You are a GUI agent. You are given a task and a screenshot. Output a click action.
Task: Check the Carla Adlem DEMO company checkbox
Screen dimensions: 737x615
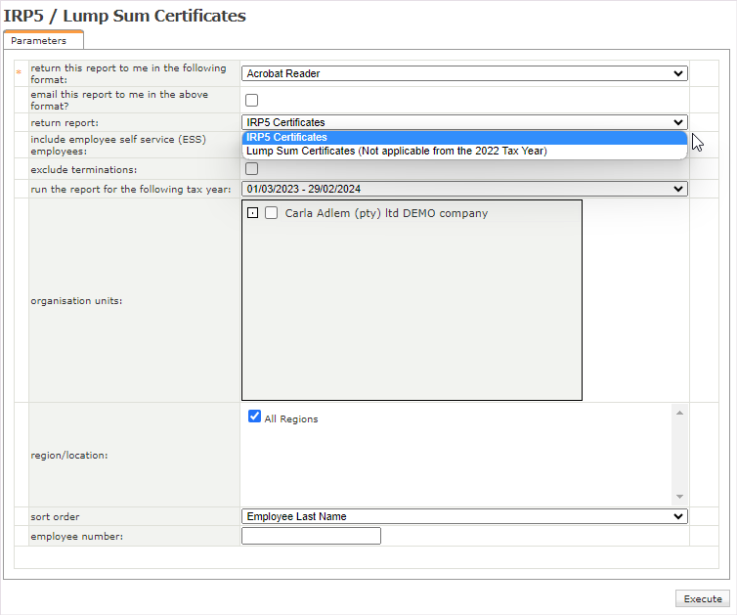[x=272, y=213]
